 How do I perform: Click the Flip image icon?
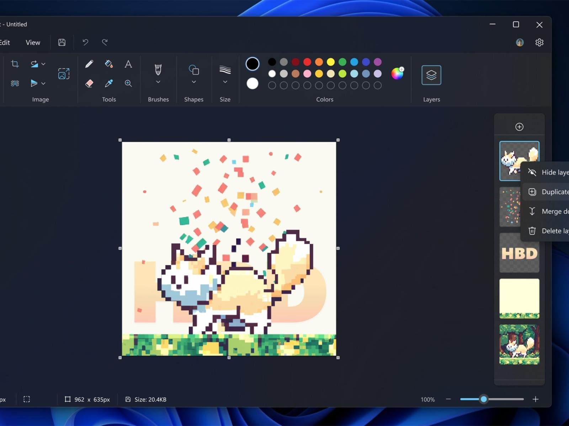point(34,83)
